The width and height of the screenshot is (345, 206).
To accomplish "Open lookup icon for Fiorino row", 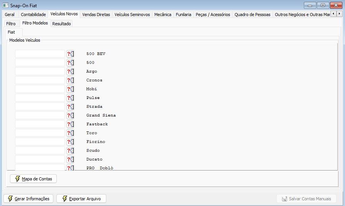I will click(x=70, y=141).
